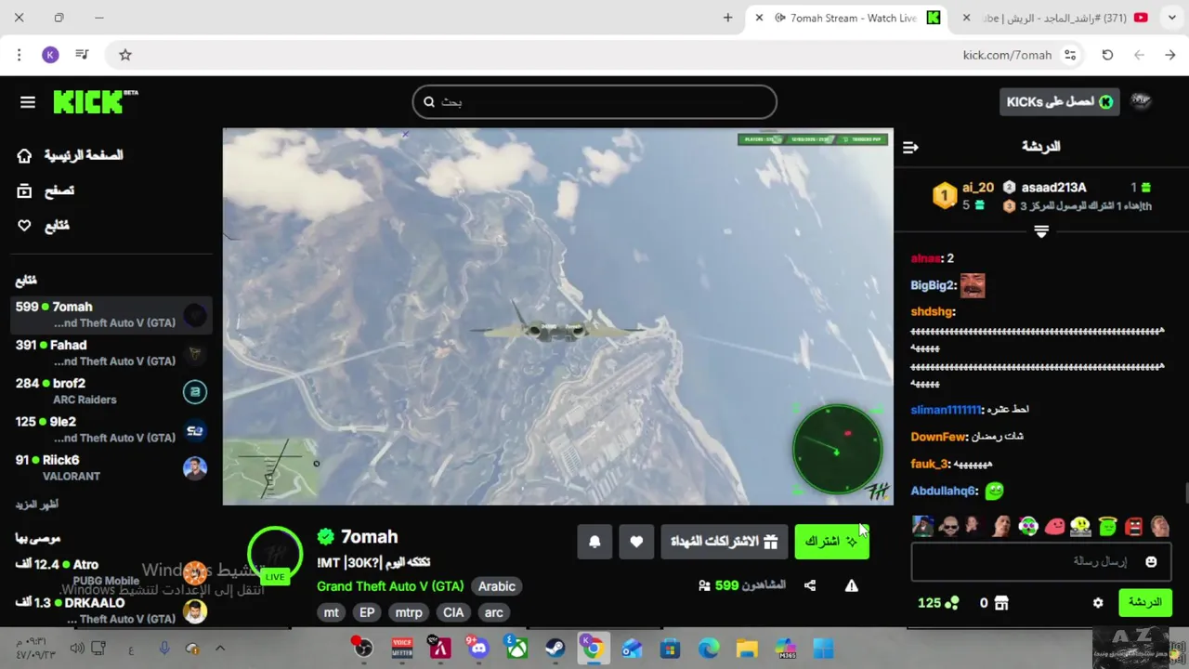Insert the red blob emote

pos(1054,527)
